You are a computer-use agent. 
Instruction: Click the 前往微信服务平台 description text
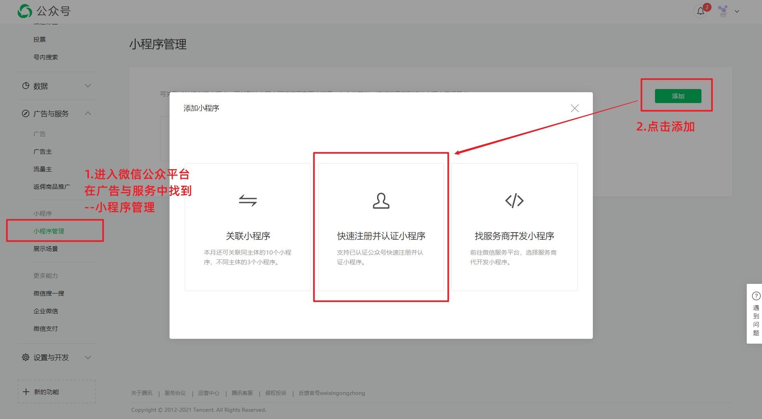(513, 257)
